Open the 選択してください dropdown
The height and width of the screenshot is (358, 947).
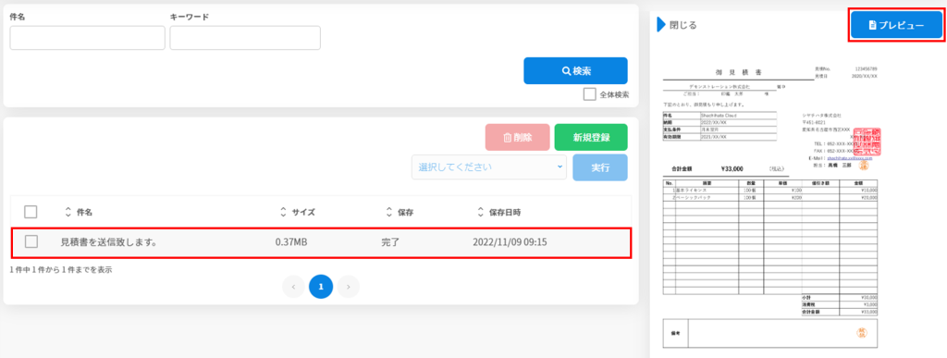pyautogui.click(x=488, y=167)
